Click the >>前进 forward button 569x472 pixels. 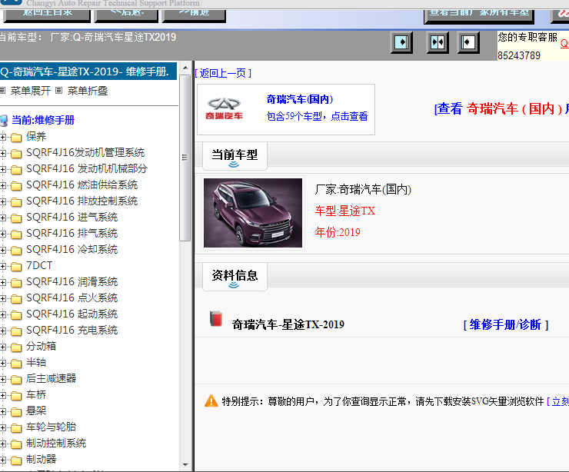point(194,15)
